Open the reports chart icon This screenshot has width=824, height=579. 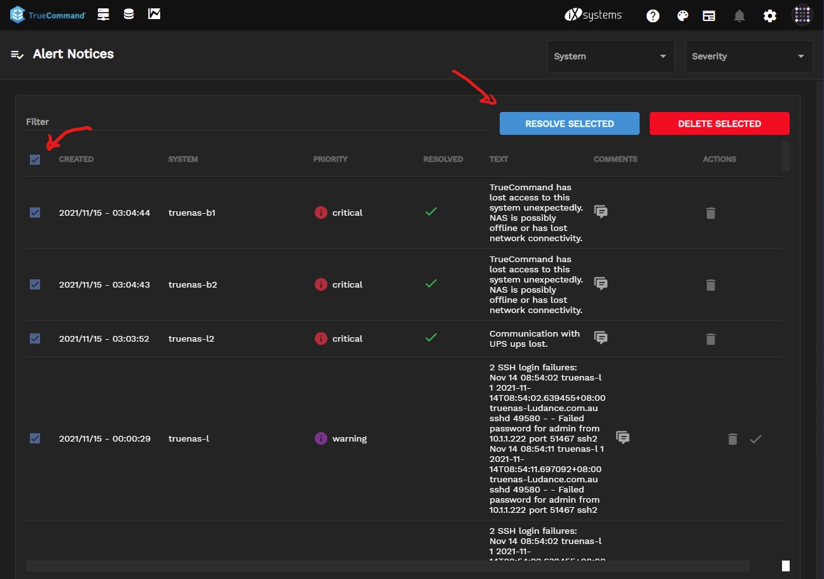[154, 14]
